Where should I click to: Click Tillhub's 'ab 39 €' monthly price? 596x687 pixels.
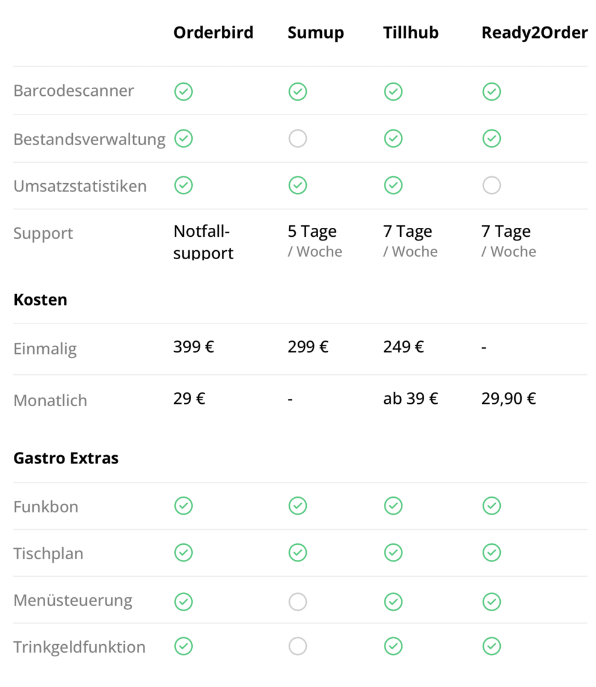[x=410, y=398]
